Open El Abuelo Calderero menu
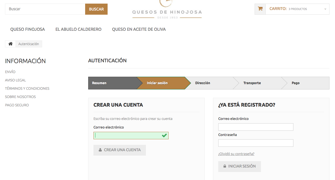 78,29
